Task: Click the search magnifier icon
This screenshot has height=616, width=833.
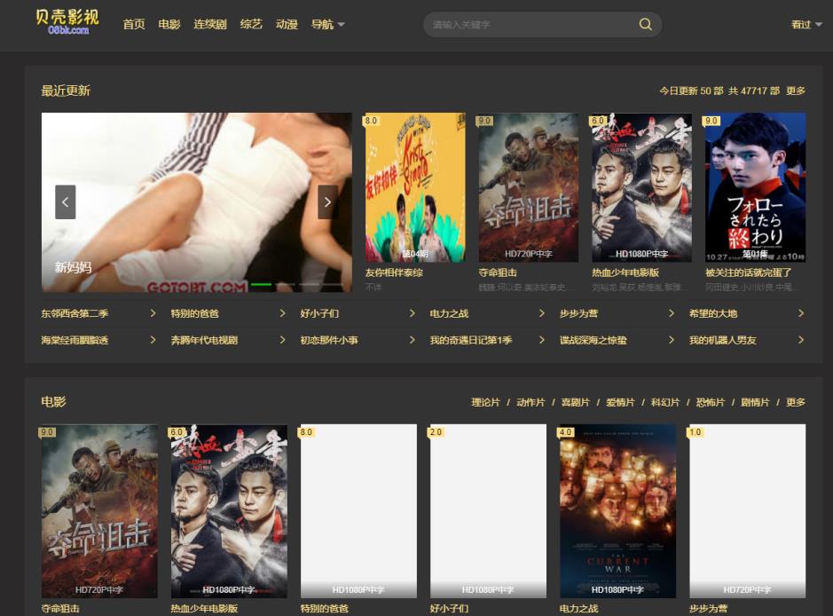Action: click(645, 24)
